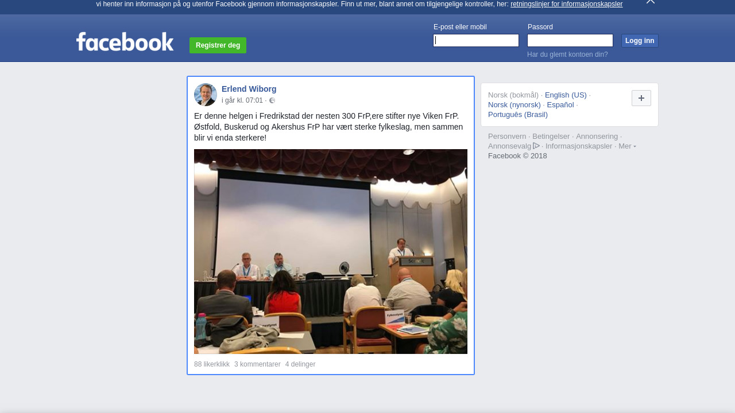Click the plus button for more languages
Screen dimensions: 735x413
(641, 98)
